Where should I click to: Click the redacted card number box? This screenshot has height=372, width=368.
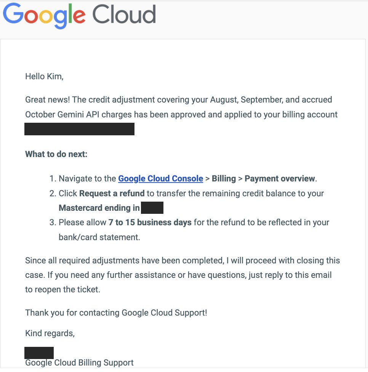(x=152, y=208)
